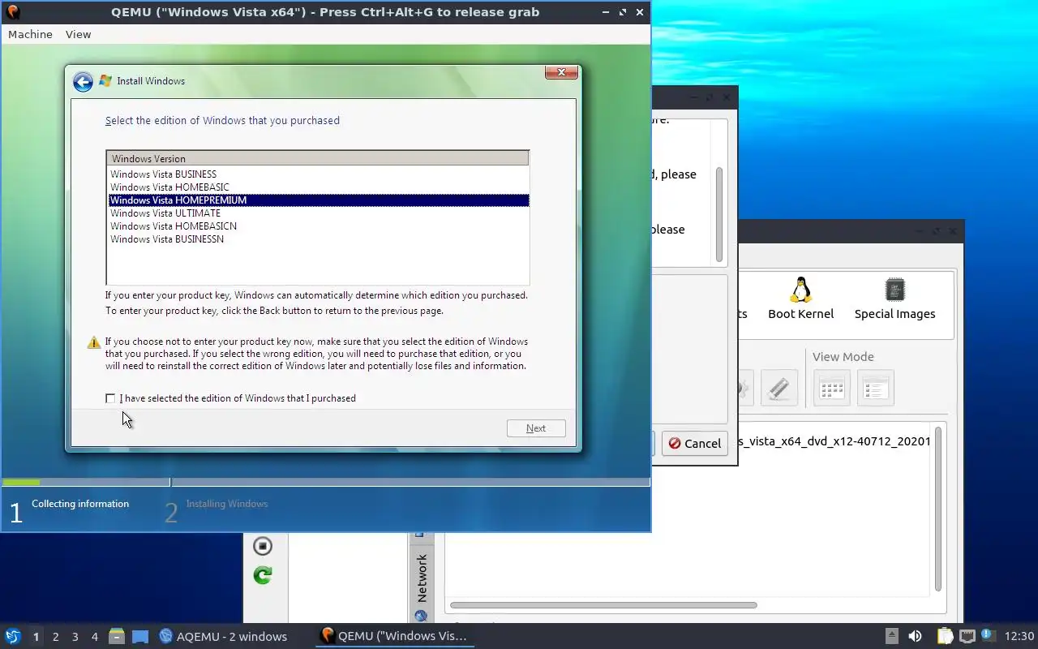Screen dimensions: 1038x649
Task: Select Windows Vista BUSINESS edition
Action: pyautogui.click(x=318, y=174)
